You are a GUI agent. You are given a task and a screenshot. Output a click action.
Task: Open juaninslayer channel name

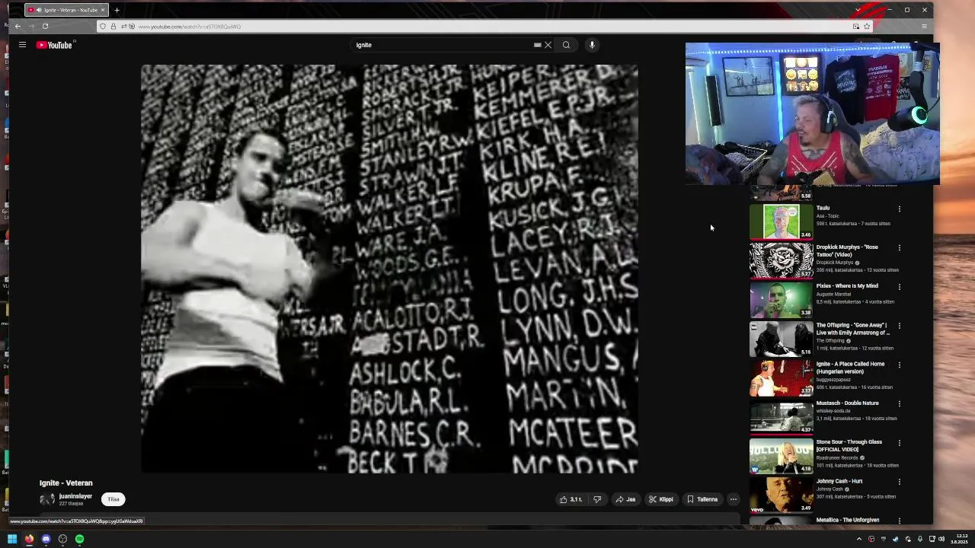(75, 496)
